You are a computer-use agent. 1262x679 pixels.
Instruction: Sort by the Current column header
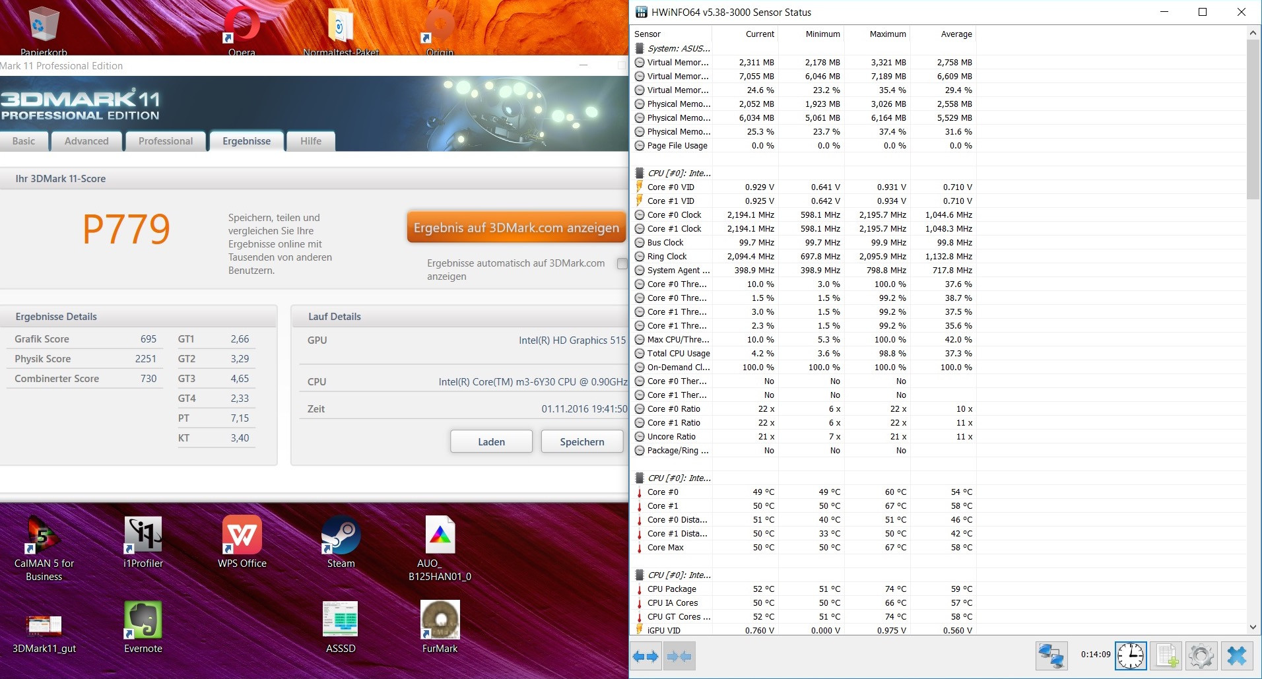(x=745, y=34)
